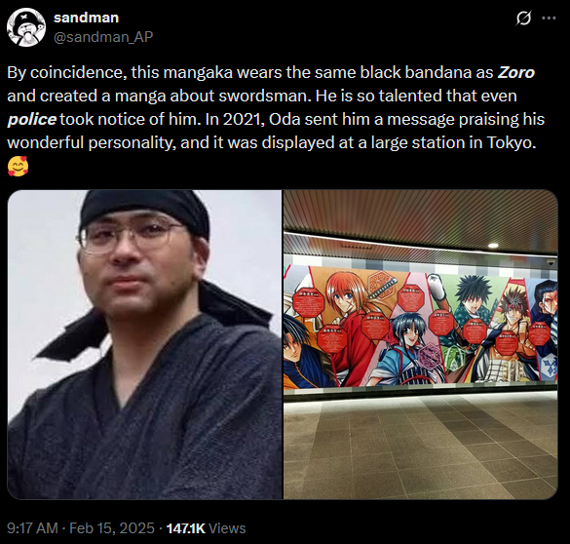The image size is (570, 544).
Task: Click the smiling hearts emoji
Action: point(18,166)
